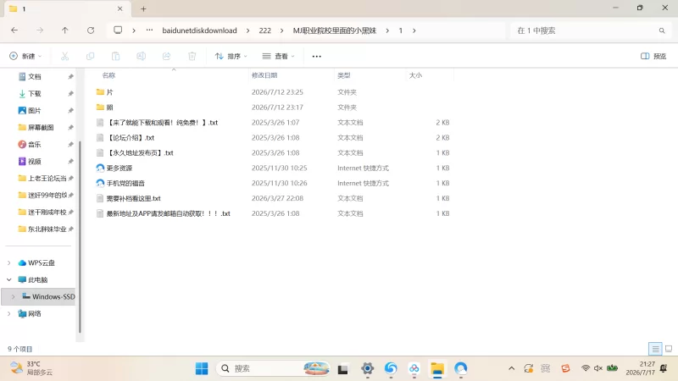Unpin 文档 from quick access
678x381 pixels.
(70, 76)
